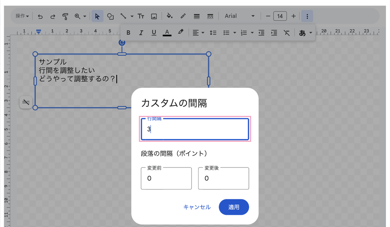Toggle underline formatting
Image resolution: width=390 pixels, height=227 pixels.
[x=154, y=33]
